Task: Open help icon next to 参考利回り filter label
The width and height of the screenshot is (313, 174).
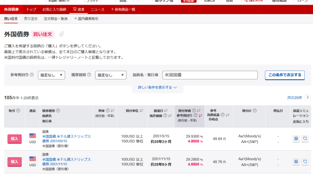Action: (32, 75)
